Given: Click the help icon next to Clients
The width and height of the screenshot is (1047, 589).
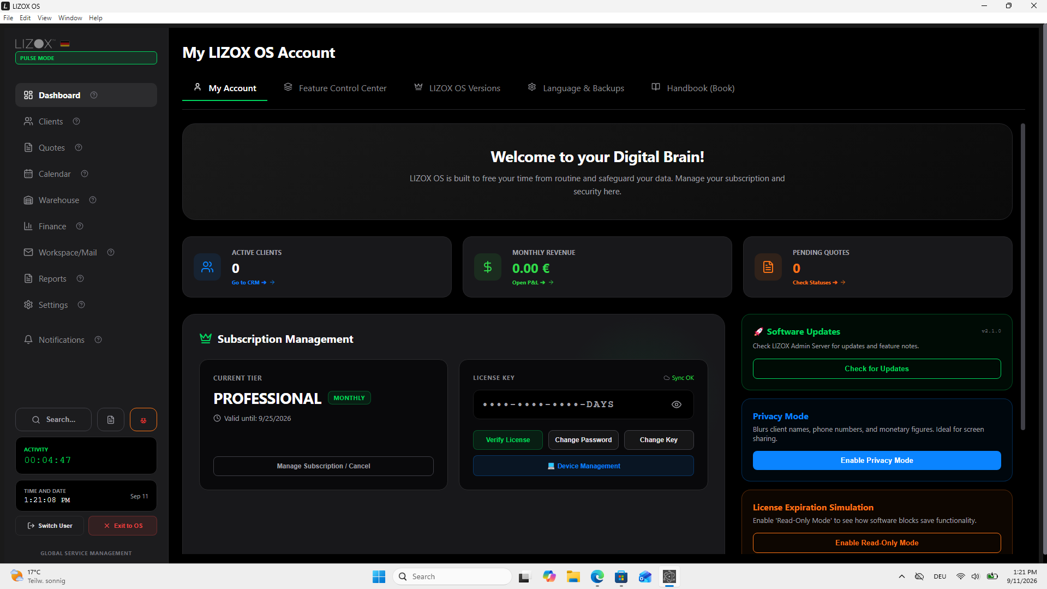Looking at the screenshot, I should tap(76, 121).
